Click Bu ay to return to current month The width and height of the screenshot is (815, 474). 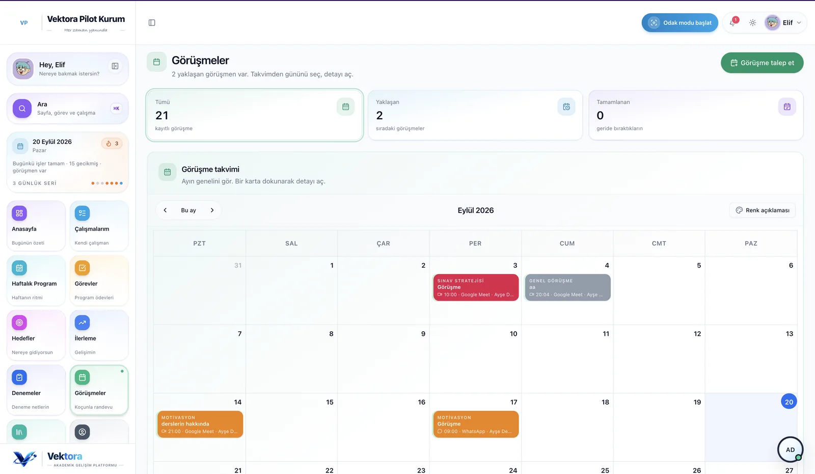pyautogui.click(x=188, y=210)
